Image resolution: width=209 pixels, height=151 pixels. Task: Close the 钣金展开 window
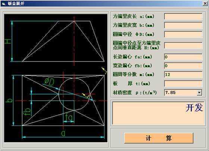(x=205, y=3)
